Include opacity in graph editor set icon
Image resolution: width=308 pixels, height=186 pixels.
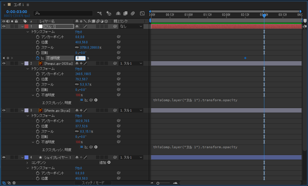pos(42,58)
